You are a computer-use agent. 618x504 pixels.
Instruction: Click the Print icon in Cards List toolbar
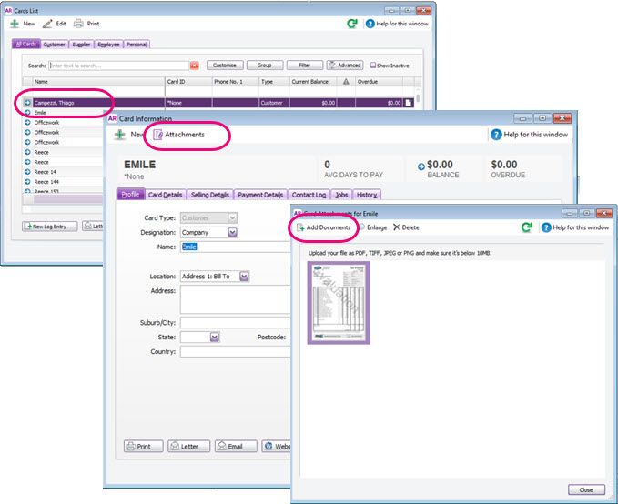(x=79, y=23)
